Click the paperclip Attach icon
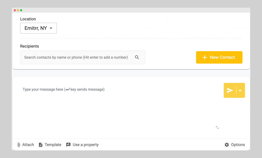Image resolution: width=262 pixels, height=158 pixels. point(19,145)
